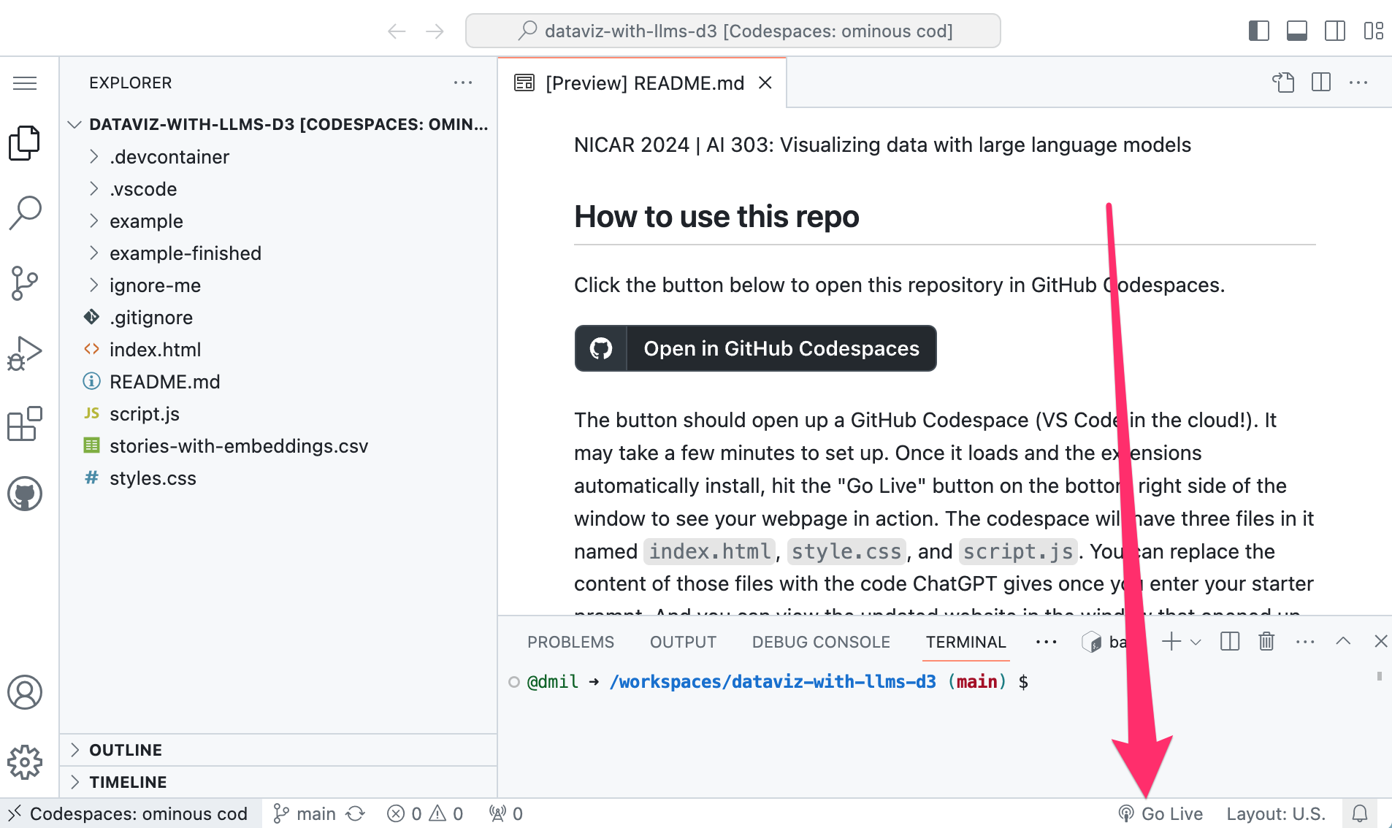Expand the .vscode folder
The width and height of the screenshot is (1392, 828).
click(x=278, y=189)
